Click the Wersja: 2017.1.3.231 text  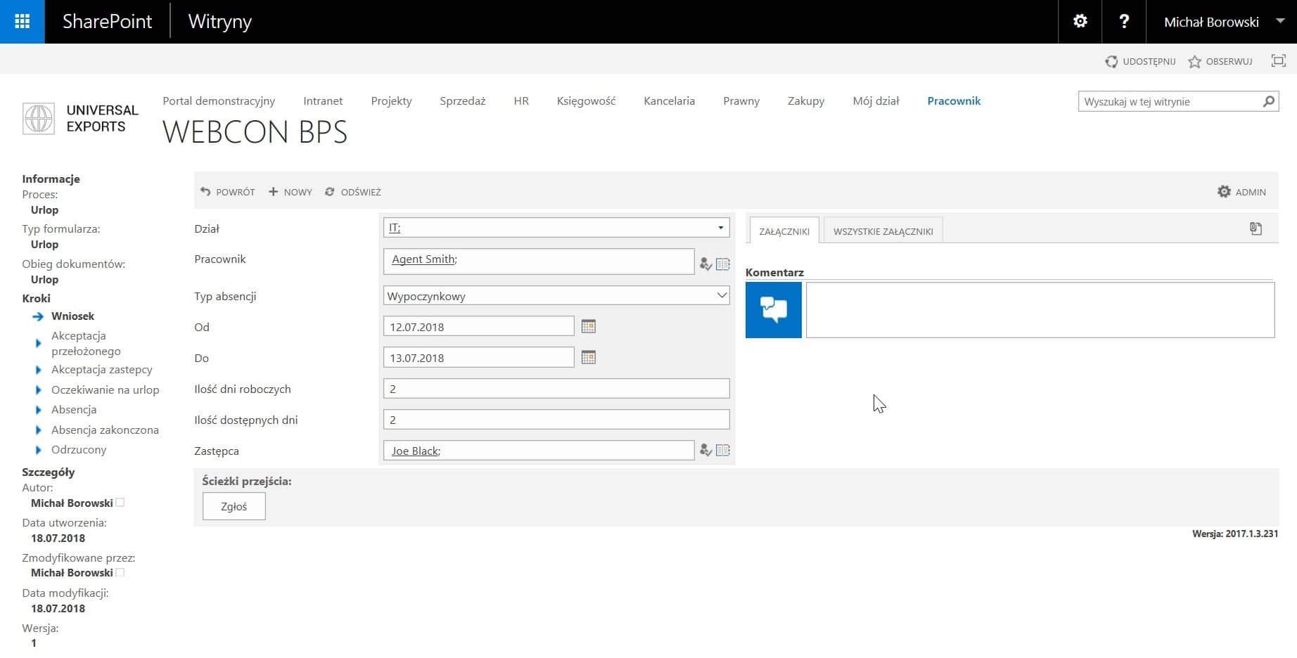[x=1235, y=534]
